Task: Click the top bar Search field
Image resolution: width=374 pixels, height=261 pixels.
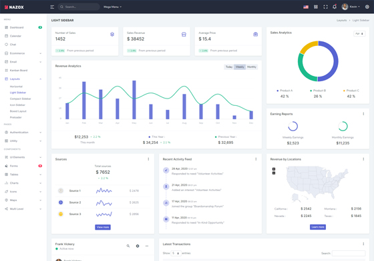Action: 79,7
